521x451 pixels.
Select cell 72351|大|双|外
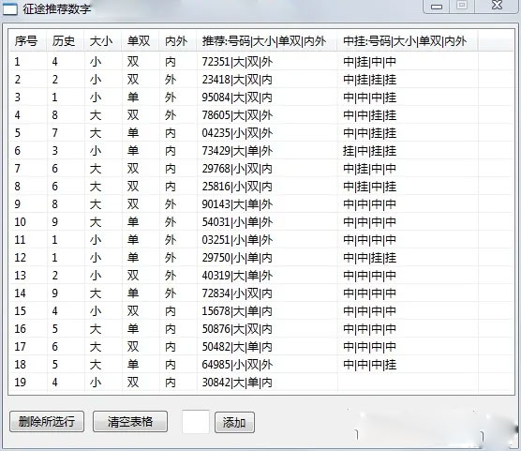click(x=237, y=62)
